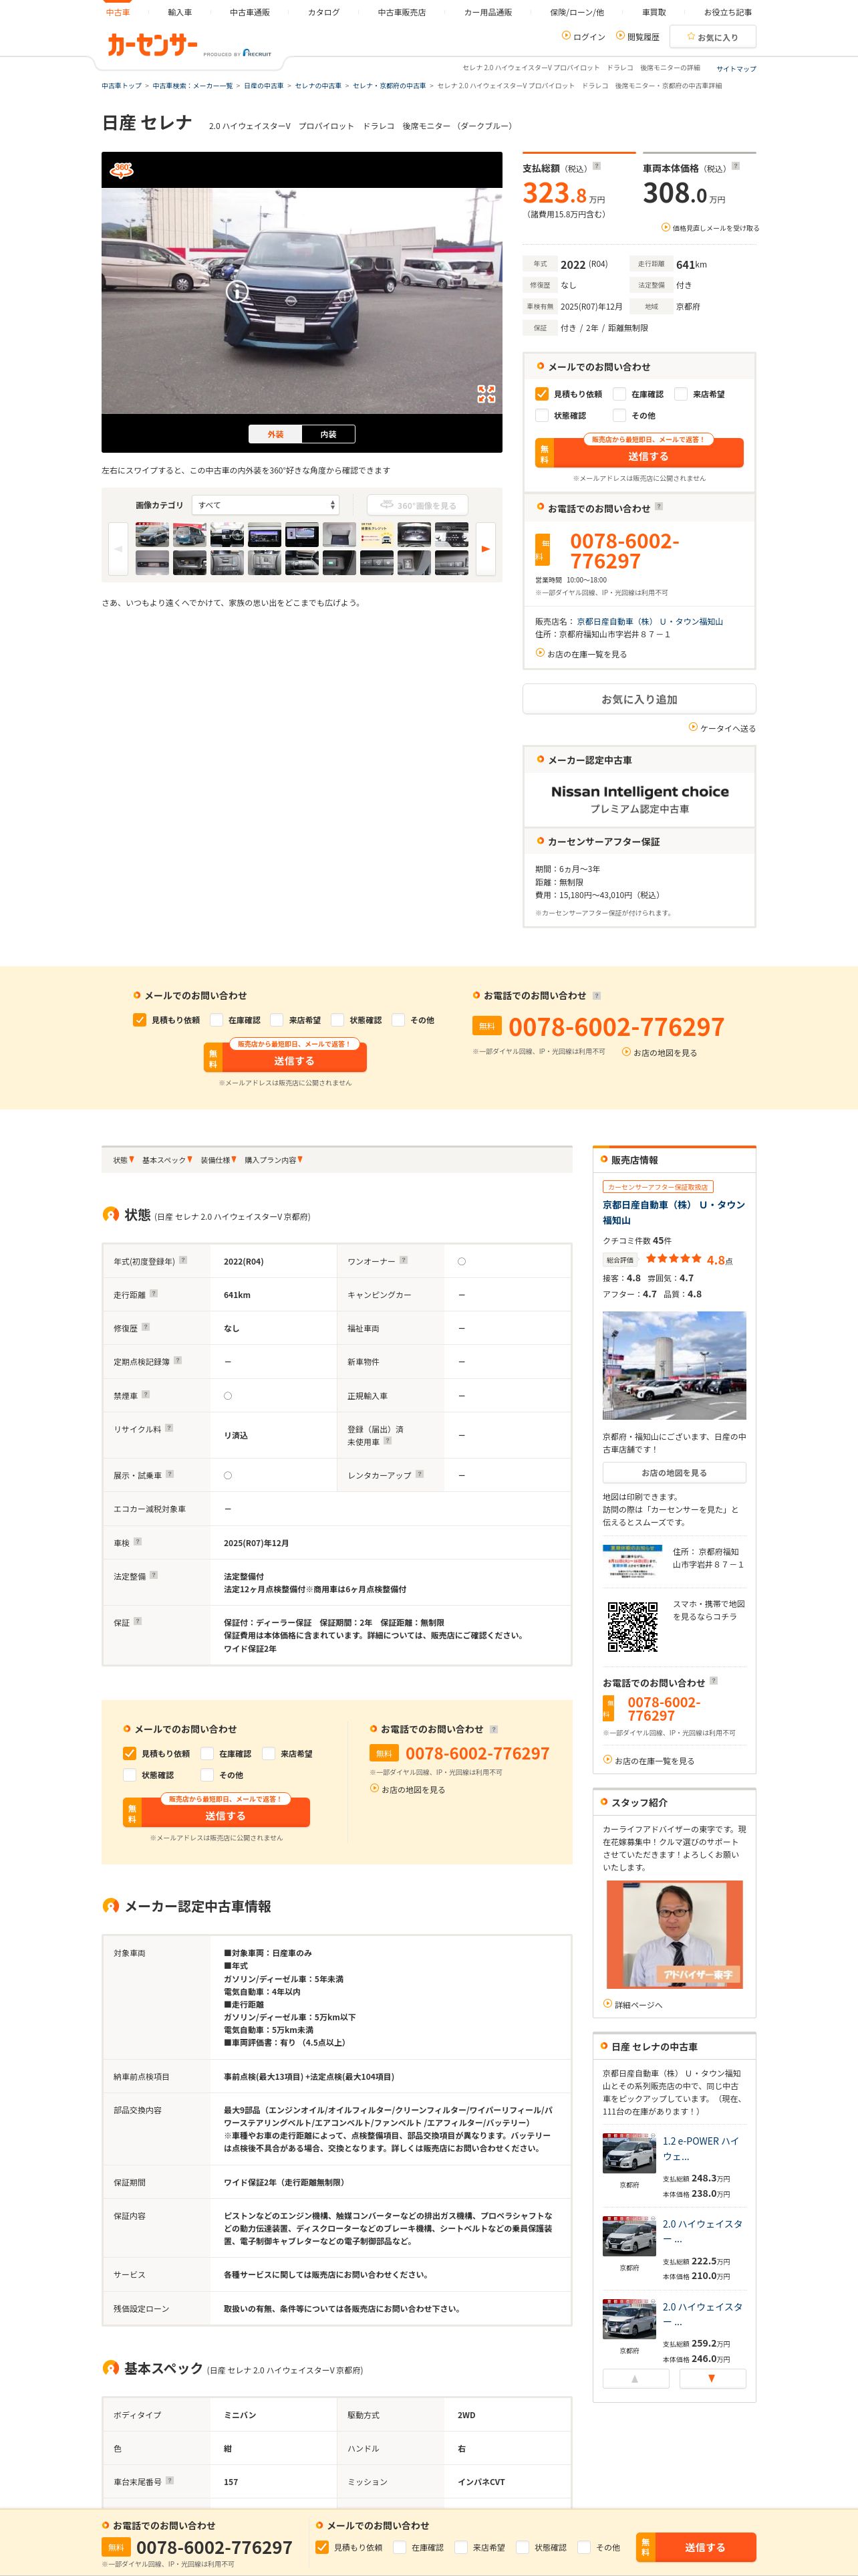Image resolution: width=858 pixels, height=2576 pixels.
Task: Click the help icon beside レンタカーアップ
Action: click(x=420, y=1474)
